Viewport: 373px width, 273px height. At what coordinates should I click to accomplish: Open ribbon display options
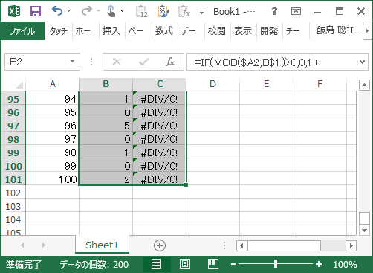click(x=296, y=11)
